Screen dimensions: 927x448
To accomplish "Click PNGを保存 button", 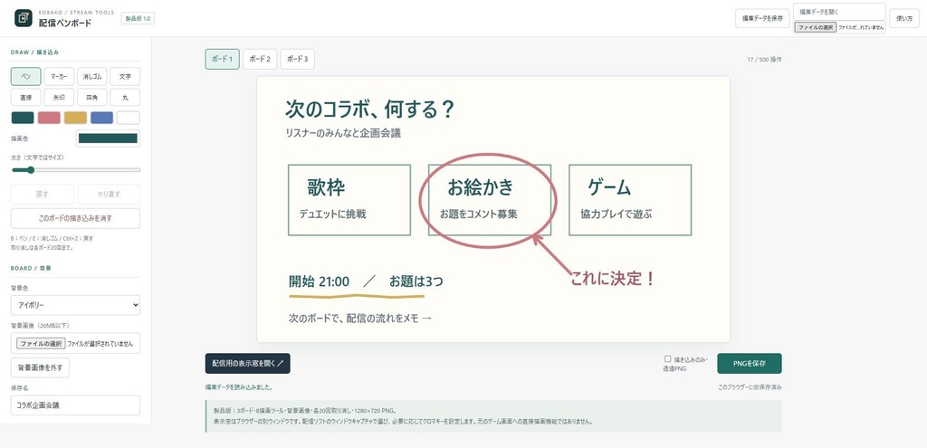I will click(x=749, y=364).
